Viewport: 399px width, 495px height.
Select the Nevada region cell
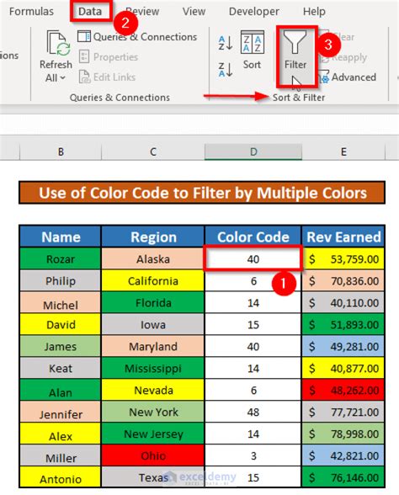(x=153, y=390)
